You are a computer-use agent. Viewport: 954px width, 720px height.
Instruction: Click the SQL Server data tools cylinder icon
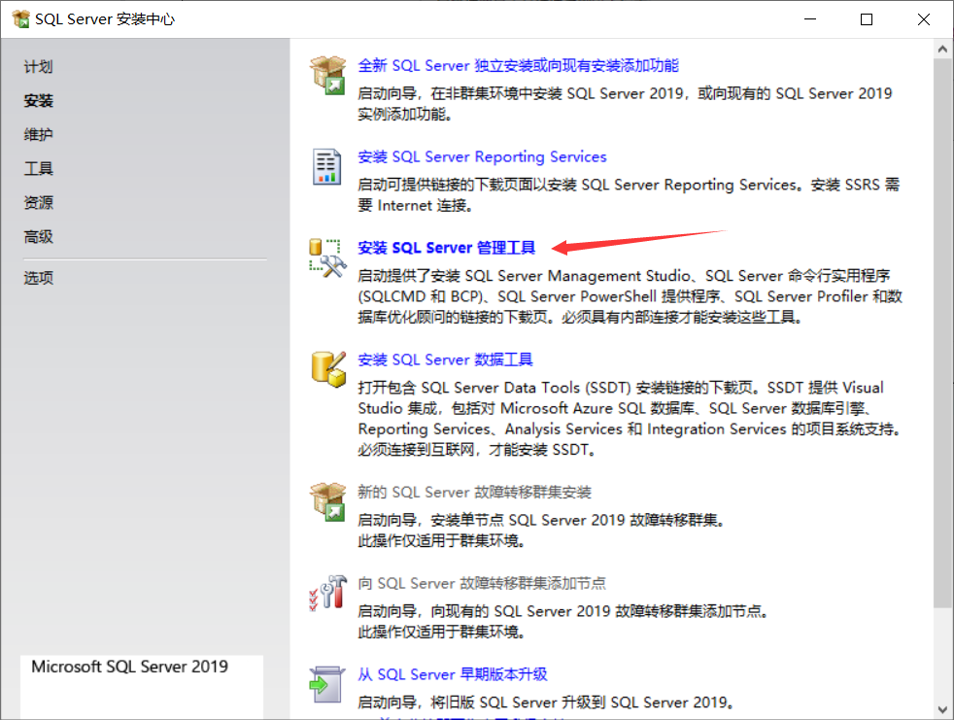[328, 369]
